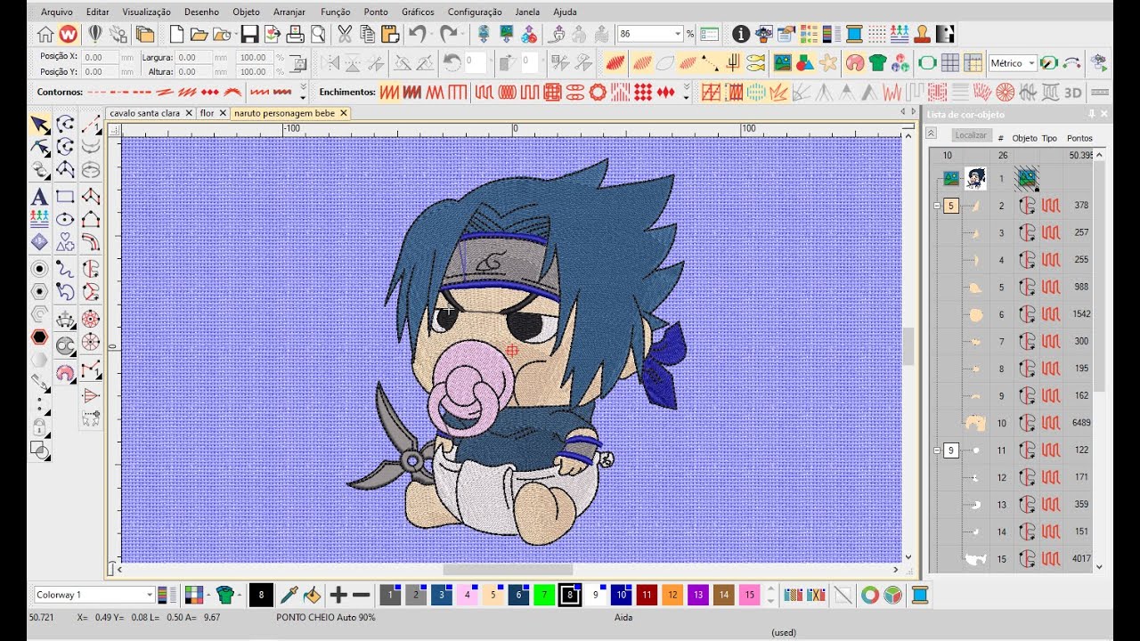The width and height of the screenshot is (1140, 641).
Task: Select green color swatch 7
Action: [544, 595]
